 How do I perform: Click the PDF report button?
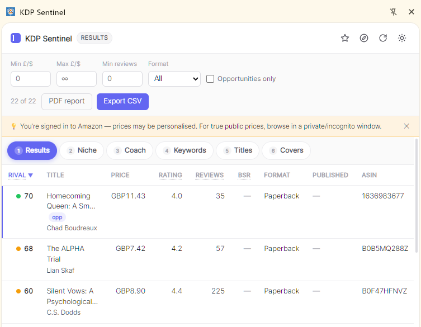coord(67,102)
